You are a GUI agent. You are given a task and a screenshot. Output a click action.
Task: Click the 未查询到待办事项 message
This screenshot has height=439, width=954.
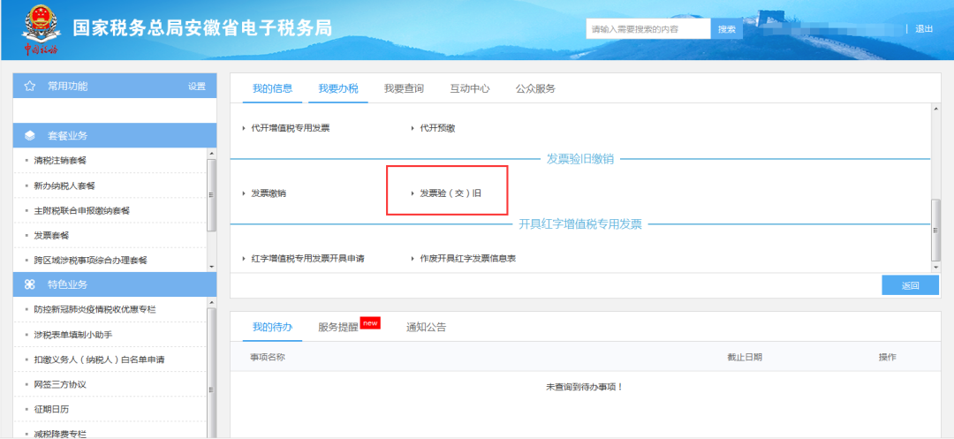point(585,387)
